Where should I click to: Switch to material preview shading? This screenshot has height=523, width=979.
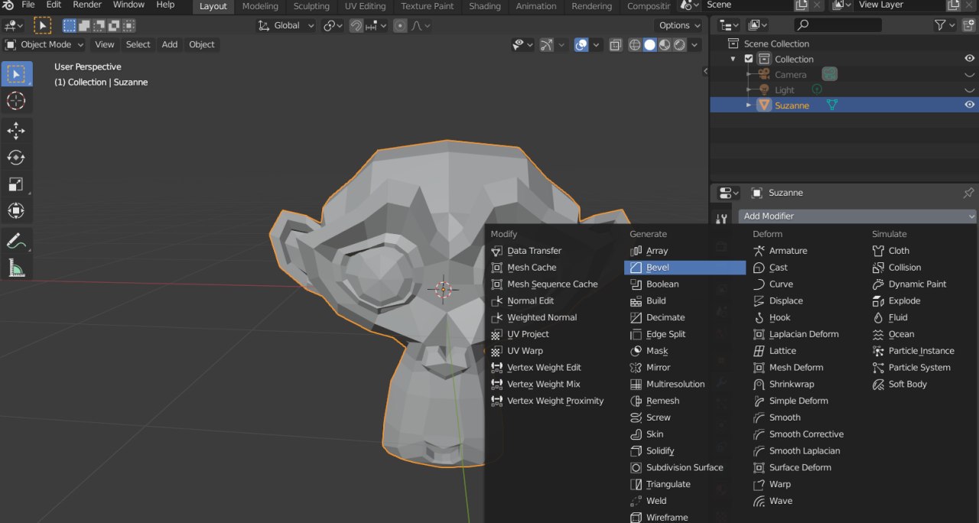click(x=665, y=45)
